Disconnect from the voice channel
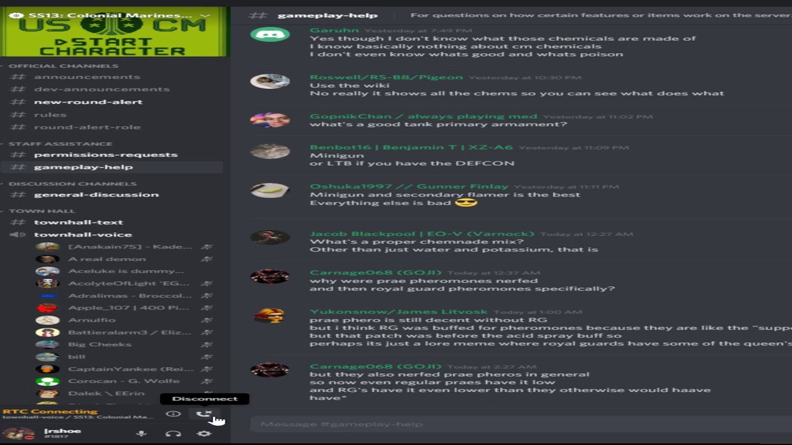The height and width of the screenshot is (445, 792). tap(204, 413)
